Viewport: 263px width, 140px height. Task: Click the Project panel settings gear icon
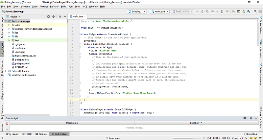(60, 16)
